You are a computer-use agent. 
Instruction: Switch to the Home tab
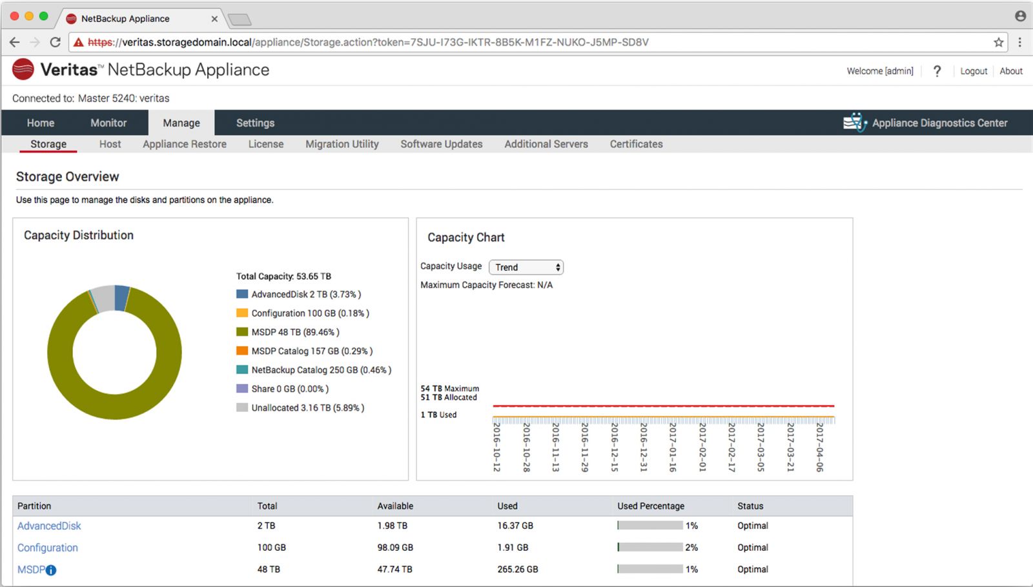tap(41, 123)
